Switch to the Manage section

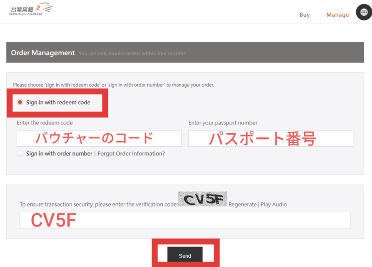[x=337, y=15]
